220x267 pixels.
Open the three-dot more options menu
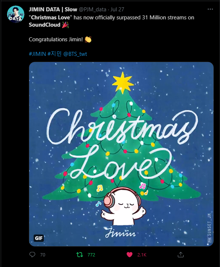210,9
